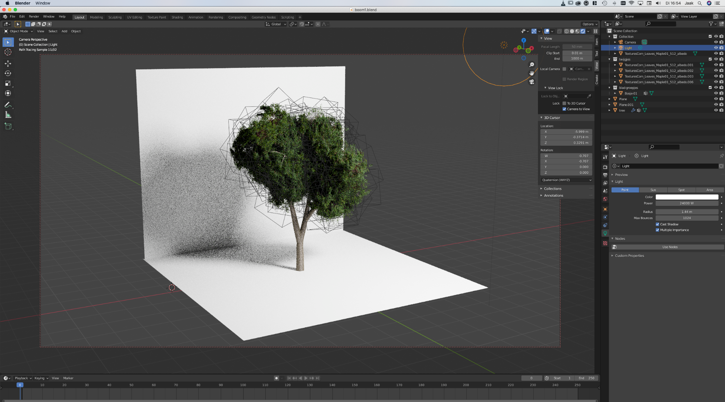The height and width of the screenshot is (402, 725).
Task: Disable Camera to View lock
Action: point(564,109)
